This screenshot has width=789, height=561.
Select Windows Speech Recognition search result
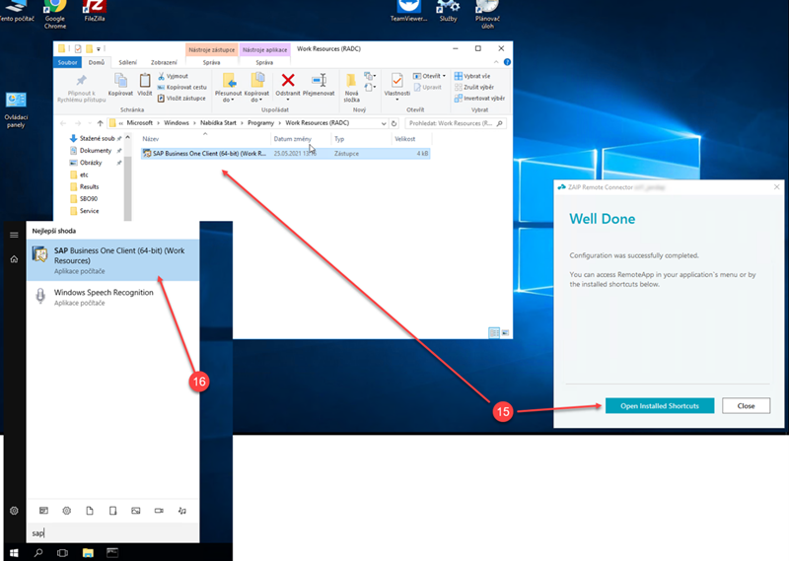[112, 297]
